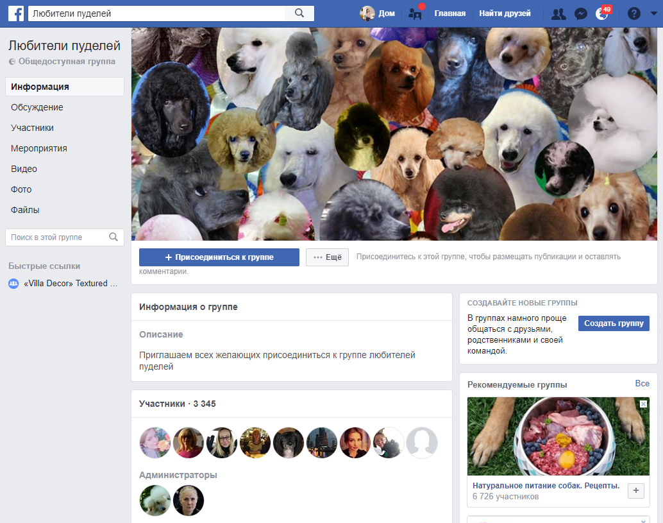Image resolution: width=663 pixels, height=523 pixels.
Task: Open the Messenger icon
Action: 580,14
